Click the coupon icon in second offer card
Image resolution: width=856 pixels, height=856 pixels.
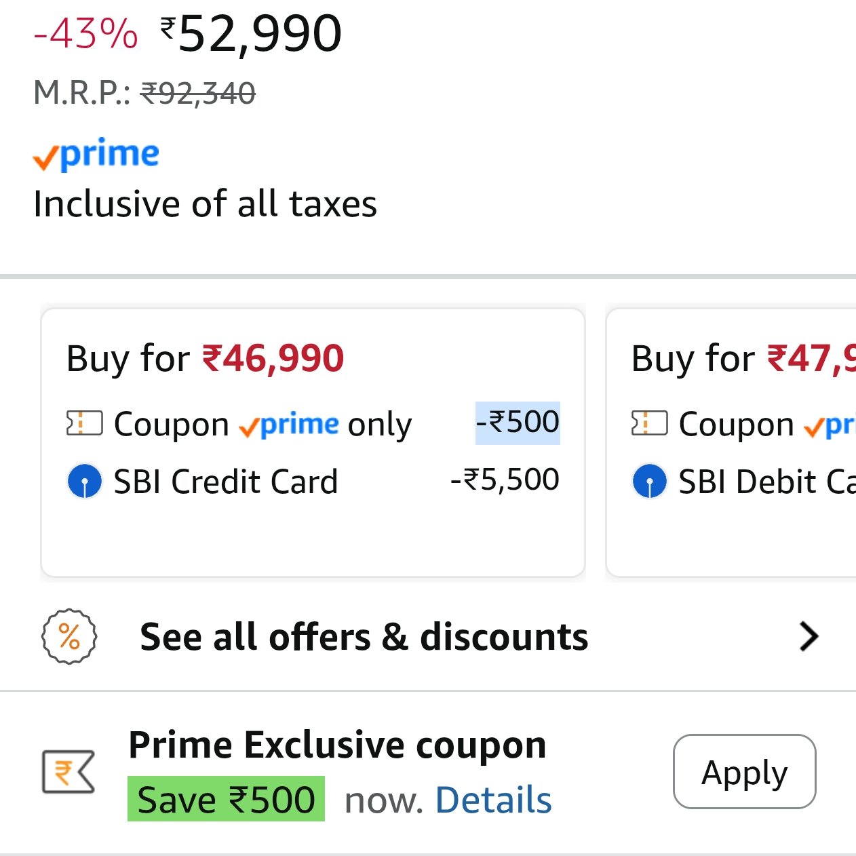pyautogui.click(x=649, y=423)
